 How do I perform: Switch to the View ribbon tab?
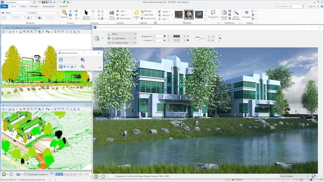click(23, 6)
